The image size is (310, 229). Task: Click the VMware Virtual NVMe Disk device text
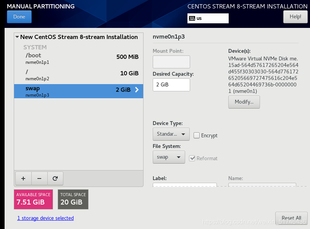[263, 75]
